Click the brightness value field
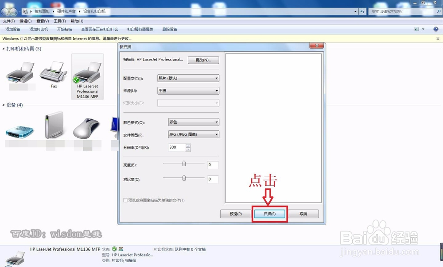 [213, 165]
